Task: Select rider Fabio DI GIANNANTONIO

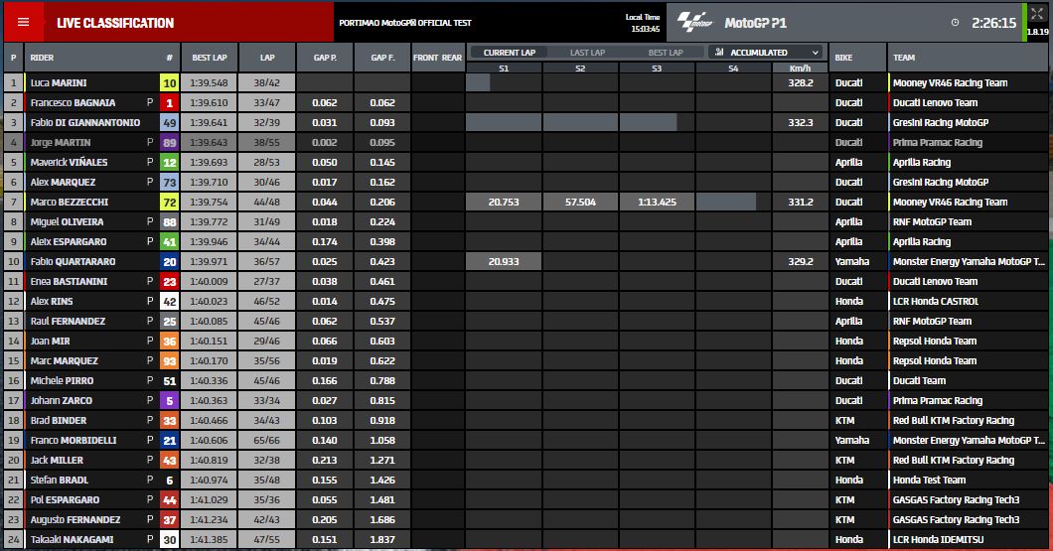Action: (85, 123)
